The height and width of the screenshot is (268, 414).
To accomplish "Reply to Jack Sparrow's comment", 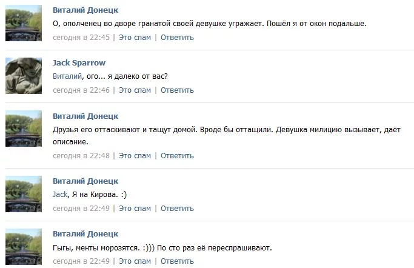I will point(177,90).
